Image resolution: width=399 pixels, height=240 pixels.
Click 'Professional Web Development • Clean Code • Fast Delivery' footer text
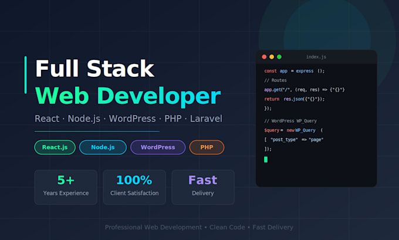coord(199,227)
